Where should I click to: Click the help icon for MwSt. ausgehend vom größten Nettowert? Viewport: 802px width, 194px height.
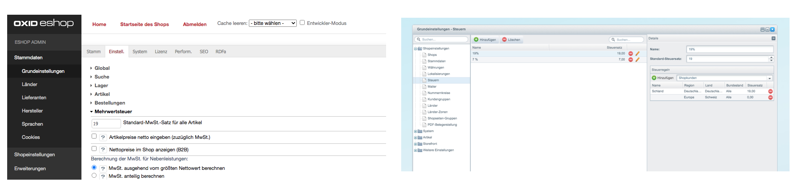coord(103,168)
